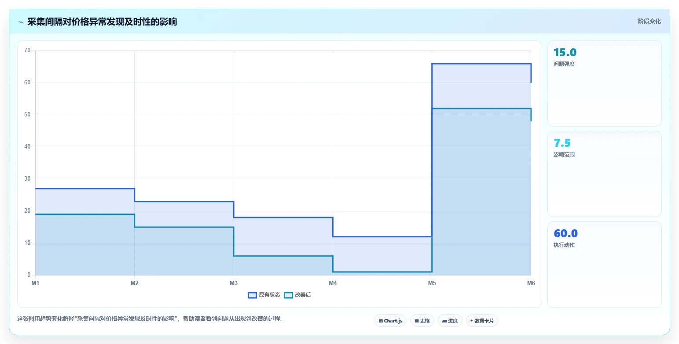The width and height of the screenshot is (679, 344).
Task: Click the 阶段变化 label in header
Action: (x=650, y=21)
